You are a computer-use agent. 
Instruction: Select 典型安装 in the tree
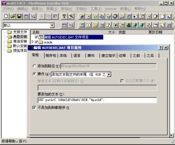point(20,37)
